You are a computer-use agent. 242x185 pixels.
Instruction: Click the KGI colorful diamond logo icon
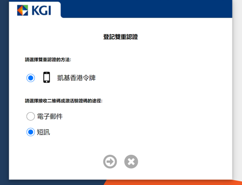23,10
